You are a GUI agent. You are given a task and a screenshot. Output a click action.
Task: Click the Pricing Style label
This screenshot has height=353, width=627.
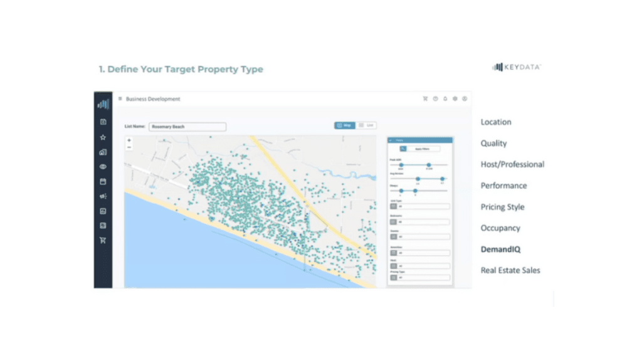click(x=502, y=207)
